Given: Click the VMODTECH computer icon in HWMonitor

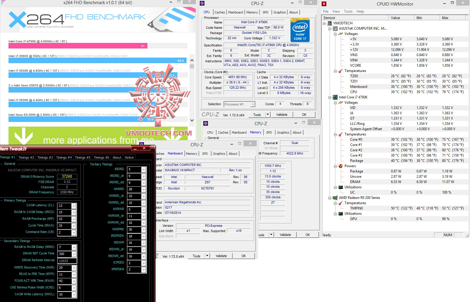Looking at the screenshot, I should pyautogui.click(x=330, y=23).
